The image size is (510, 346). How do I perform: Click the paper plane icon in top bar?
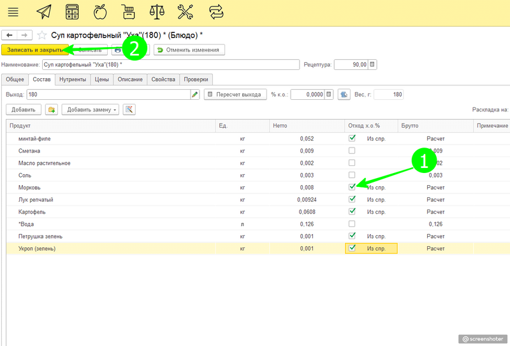click(43, 11)
